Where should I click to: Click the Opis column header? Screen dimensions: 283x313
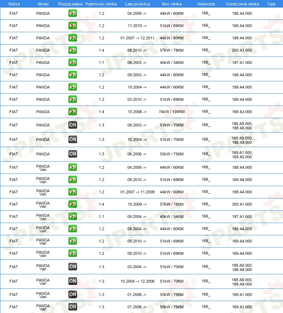click(x=271, y=4)
